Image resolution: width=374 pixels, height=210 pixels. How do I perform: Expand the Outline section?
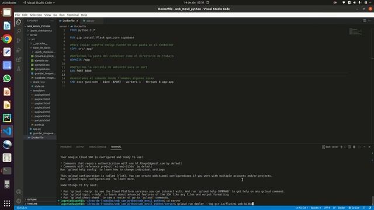click(x=40, y=199)
